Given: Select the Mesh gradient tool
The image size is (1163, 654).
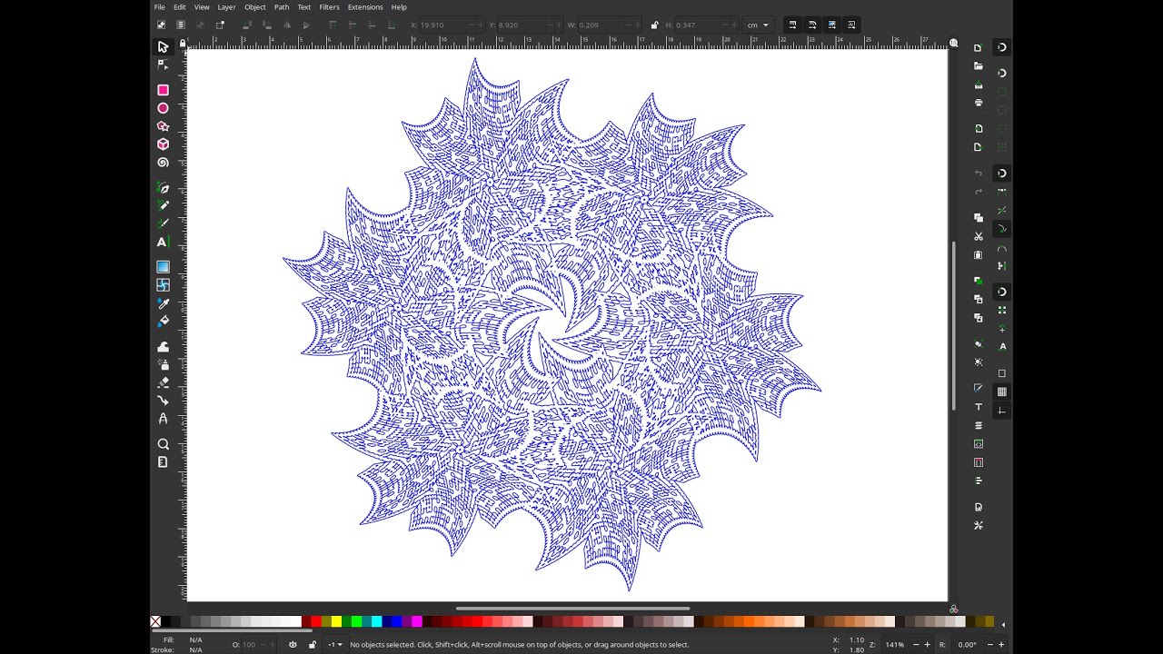Looking at the screenshot, I should click(163, 285).
